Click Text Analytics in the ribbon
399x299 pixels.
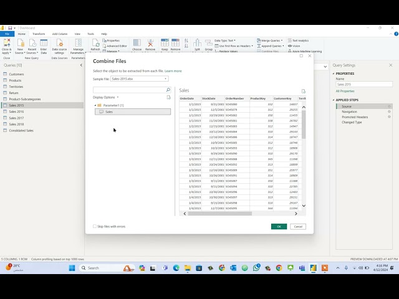click(298, 40)
